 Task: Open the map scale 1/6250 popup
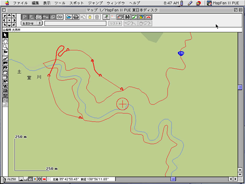point(11,179)
